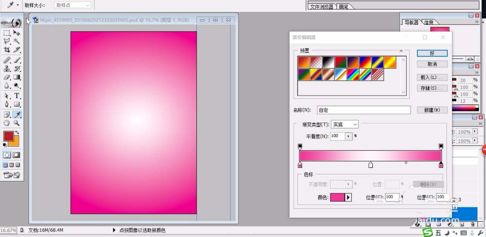486x237 pixels.
Task: Select the rainbow spectrum gradient preset
Action: [x=353, y=75]
